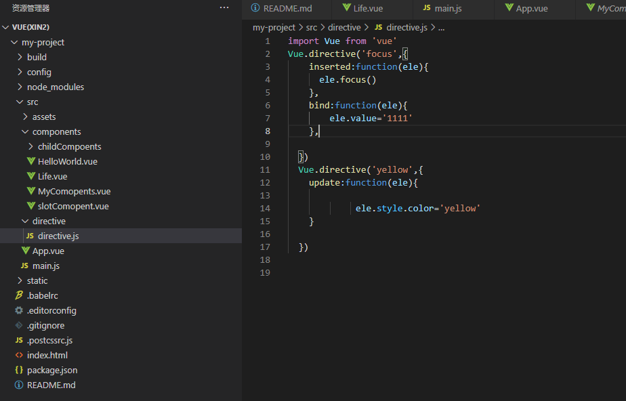Expand the static folder chevron
Screen dimensions: 626x401
pos(20,280)
